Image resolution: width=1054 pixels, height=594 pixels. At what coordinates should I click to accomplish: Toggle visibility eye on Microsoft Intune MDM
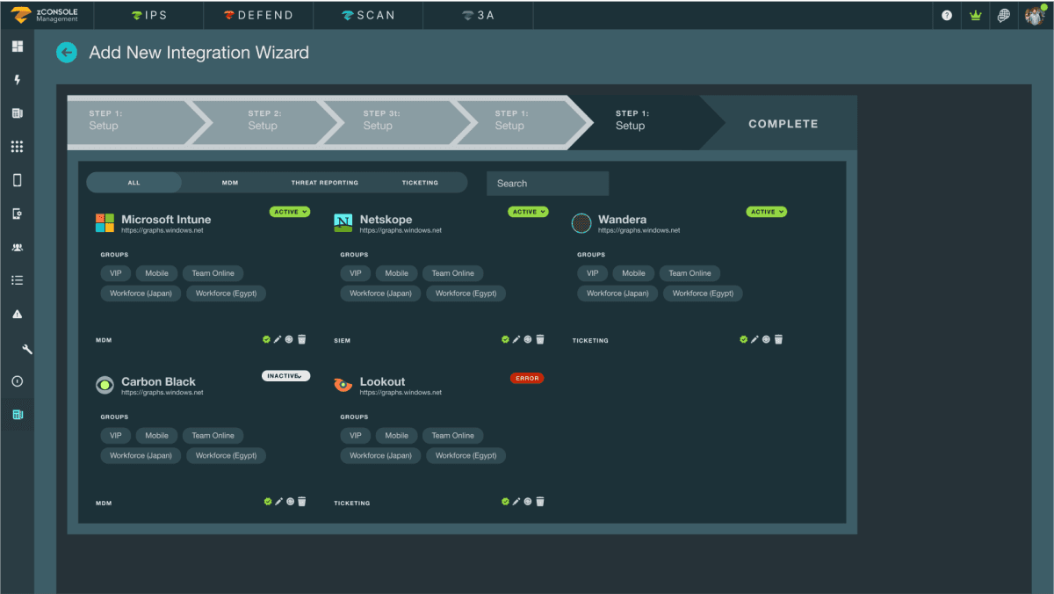290,338
